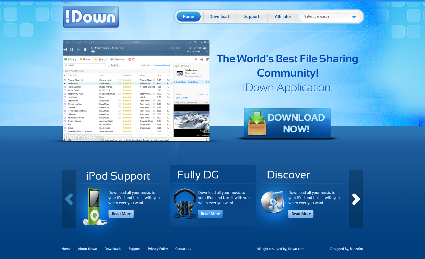Click the Now Playing album thumbnail
This screenshot has height=259, width=425.
(180, 73)
